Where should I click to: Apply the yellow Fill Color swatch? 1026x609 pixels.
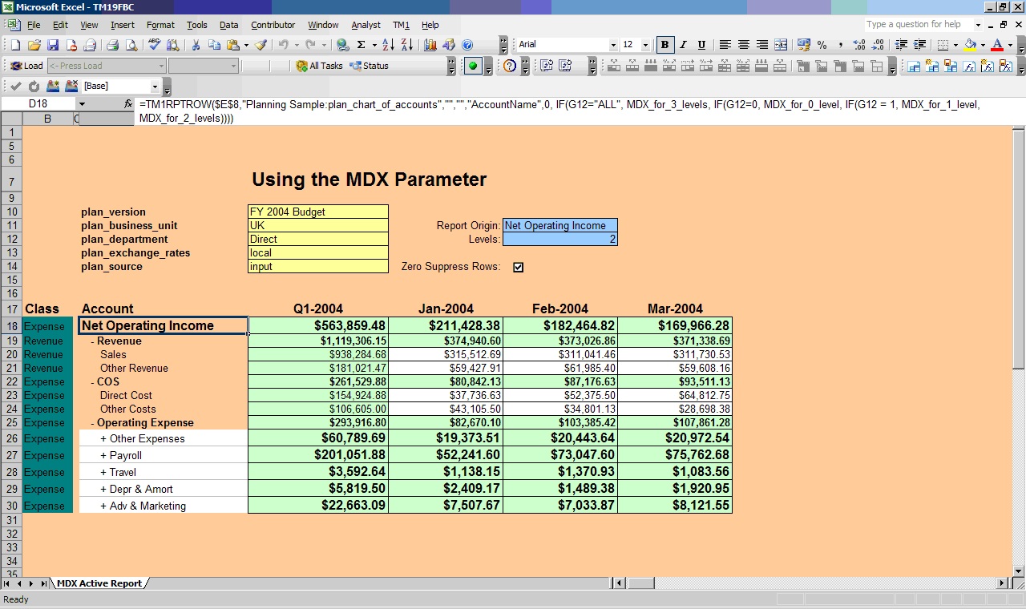[x=970, y=45]
